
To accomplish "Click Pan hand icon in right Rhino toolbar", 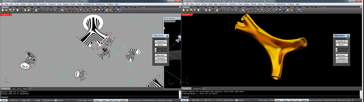I will click(217, 10).
